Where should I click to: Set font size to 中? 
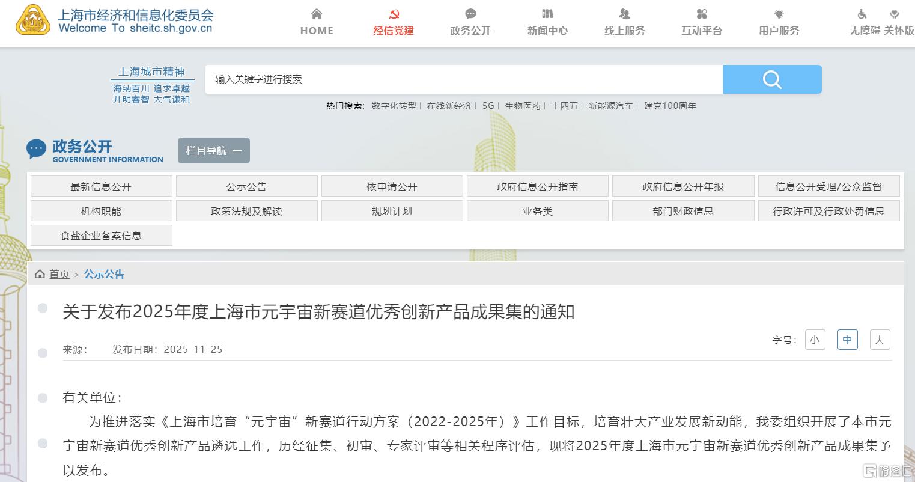click(847, 340)
